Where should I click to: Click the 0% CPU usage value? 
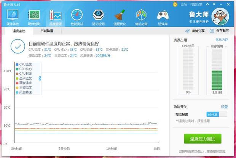click(x=188, y=92)
